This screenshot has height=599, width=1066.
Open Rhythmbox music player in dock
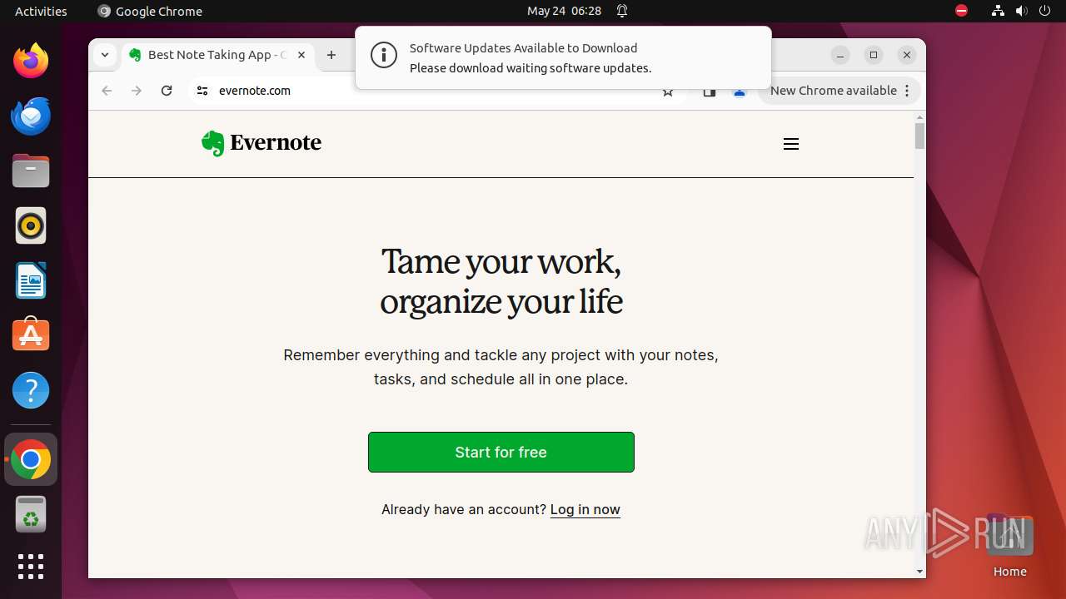(x=31, y=225)
